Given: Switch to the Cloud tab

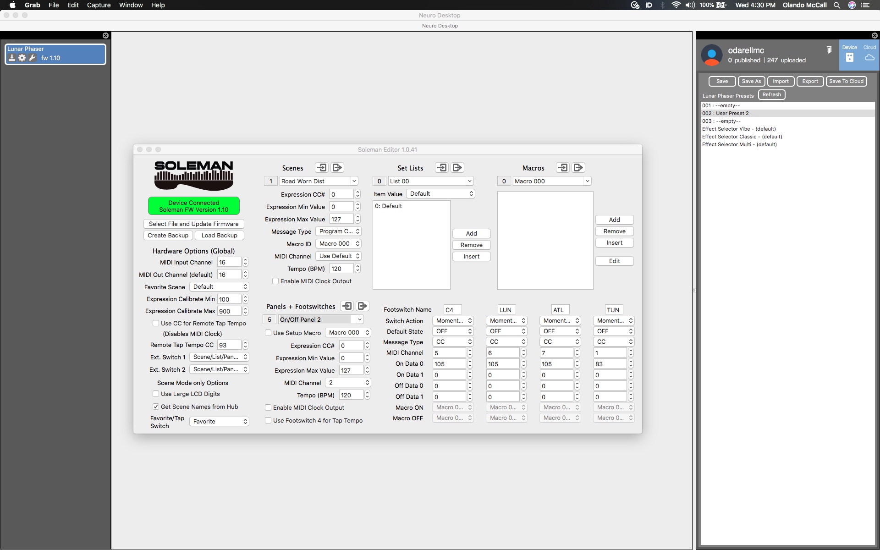Looking at the screenshot, I should coord(869,55).
